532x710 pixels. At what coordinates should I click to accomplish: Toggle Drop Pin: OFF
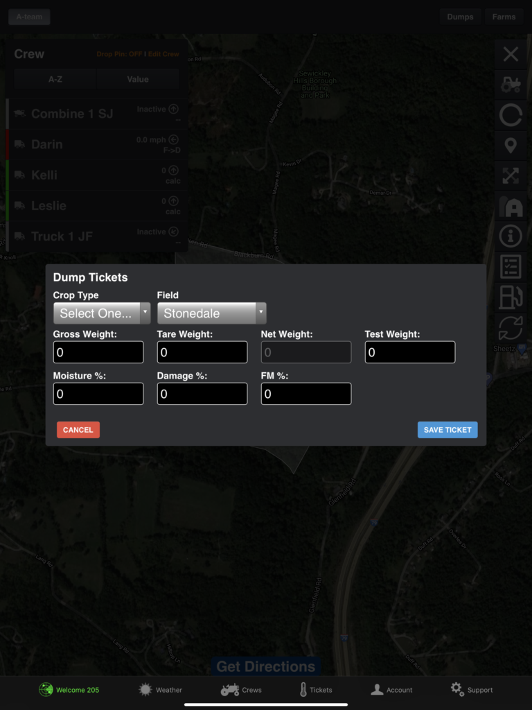pyautogui.click(x=119, y=54)
